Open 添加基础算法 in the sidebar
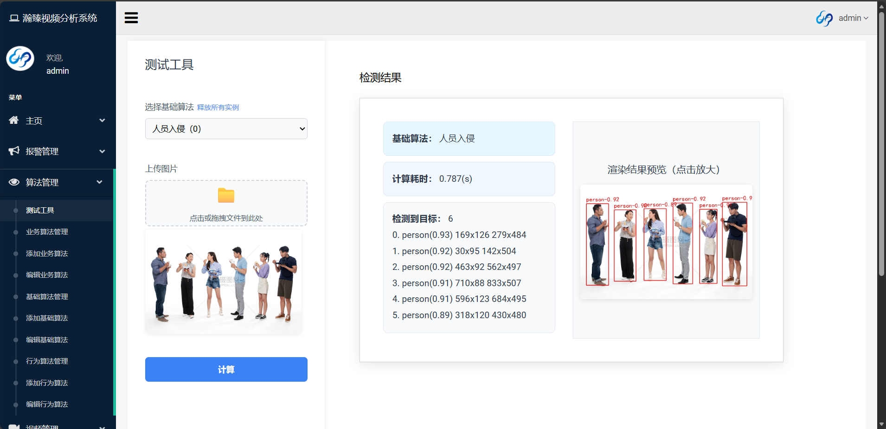 point(47,318)
